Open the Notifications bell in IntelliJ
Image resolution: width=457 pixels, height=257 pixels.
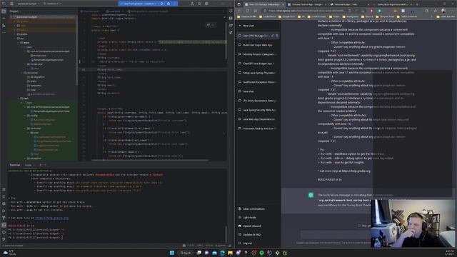[x=231, y=11]
